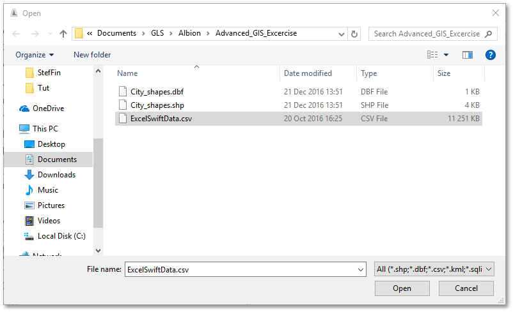Open Downloads in navigation pane
The height and width of the screenshot is (312, 513).
click(x=56, y=175)
